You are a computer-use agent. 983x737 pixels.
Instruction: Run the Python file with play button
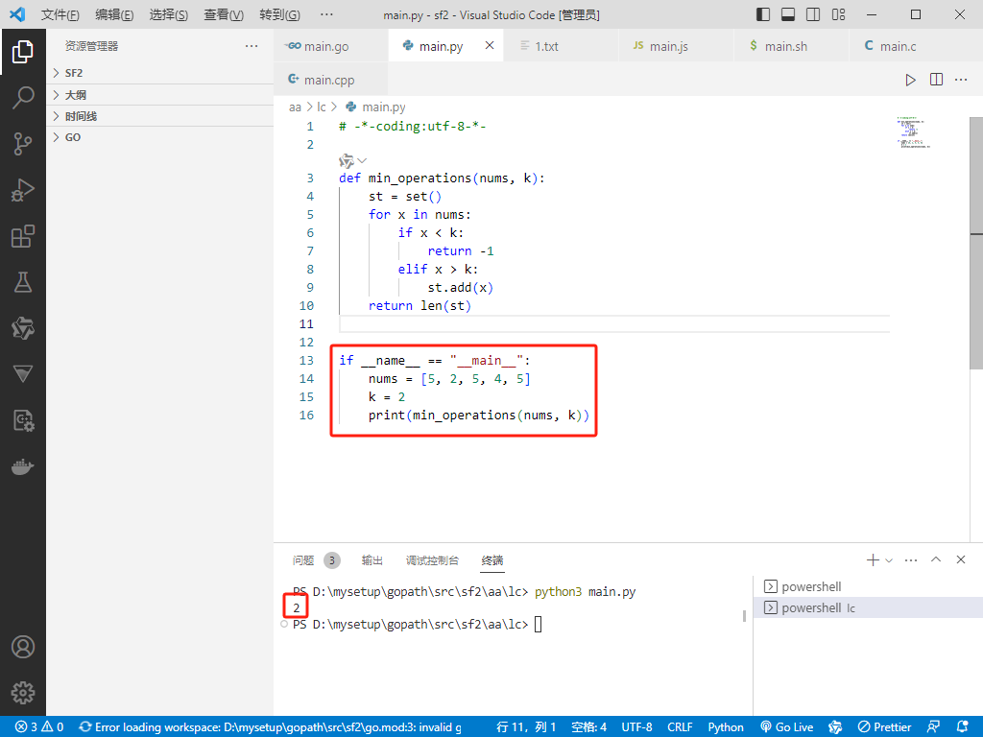[910, 80]
